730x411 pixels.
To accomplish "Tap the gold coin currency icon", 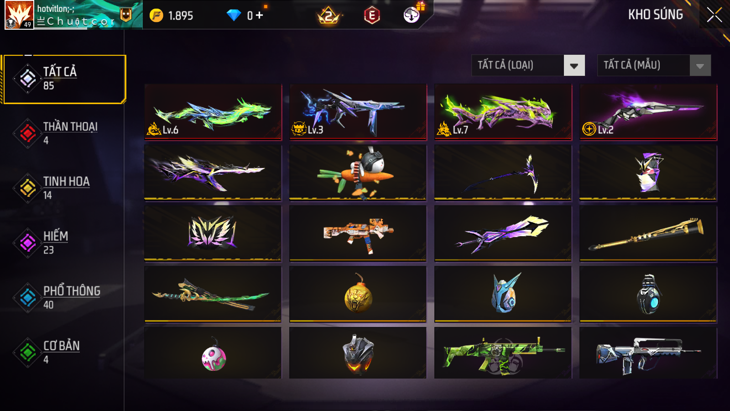I will point(156,16).
